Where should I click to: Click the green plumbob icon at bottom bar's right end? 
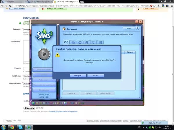83,103
